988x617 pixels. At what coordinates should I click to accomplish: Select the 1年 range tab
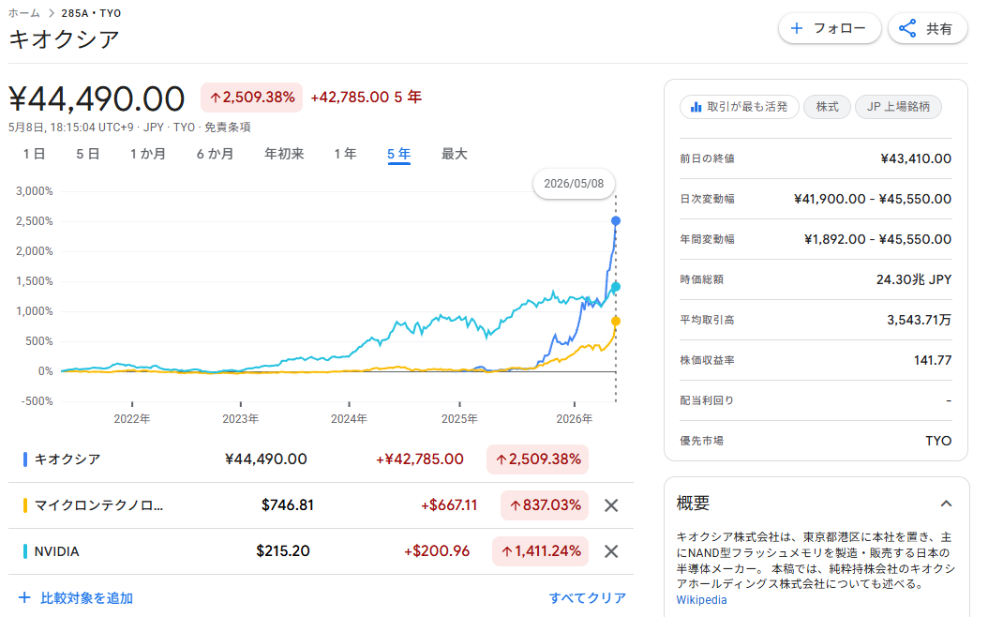345,154
